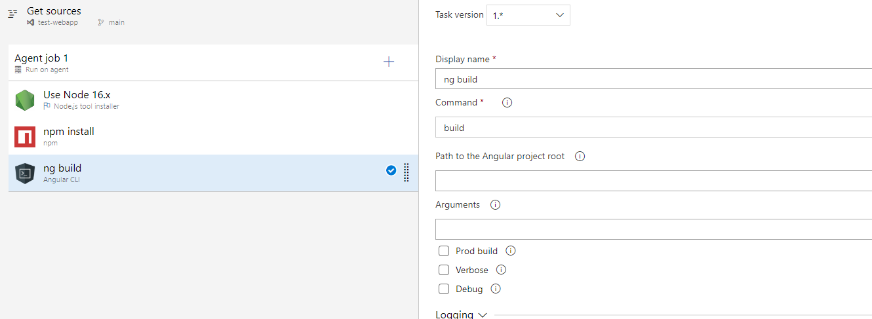Image resolution: width=872 pixels, height=319 pixels.
Task: Click the drag handle dots on the ng build task
Action: point(406,172)
